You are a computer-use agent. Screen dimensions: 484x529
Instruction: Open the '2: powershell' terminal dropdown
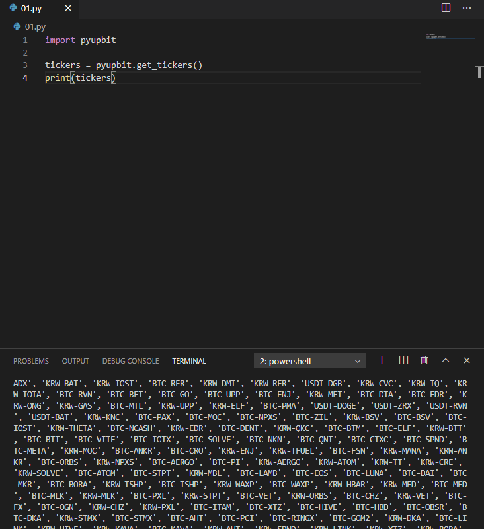click(310, 361)
